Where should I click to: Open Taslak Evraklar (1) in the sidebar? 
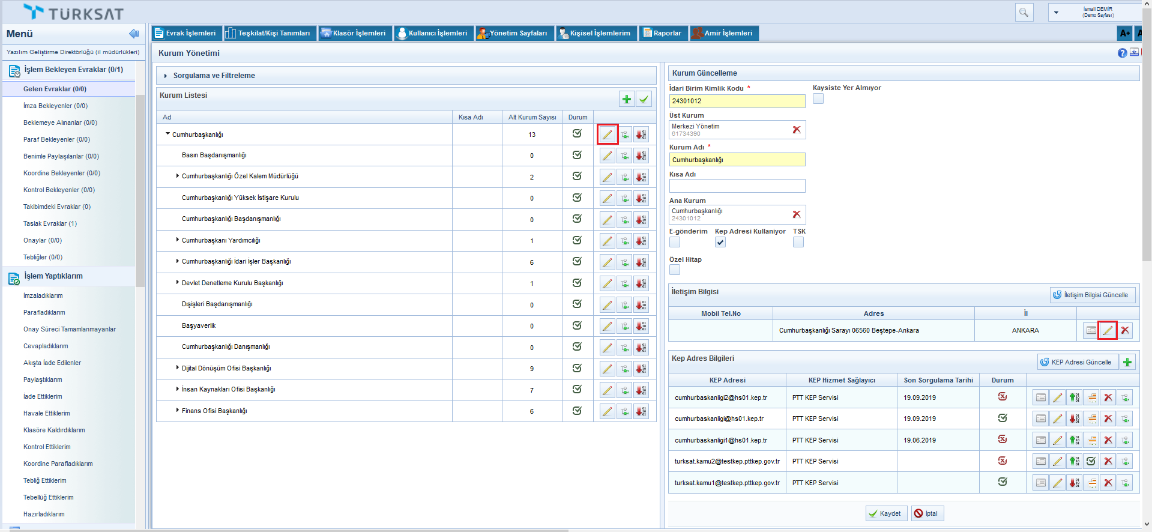50,223
